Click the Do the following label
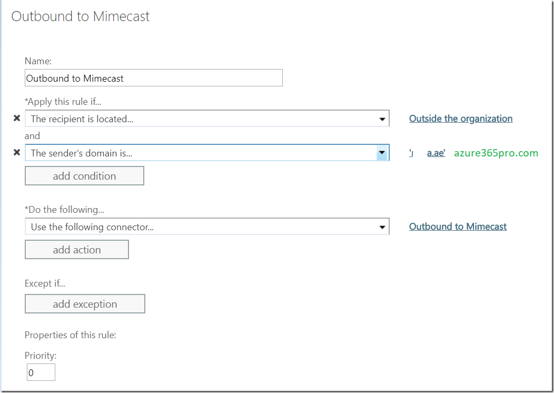 64,210
